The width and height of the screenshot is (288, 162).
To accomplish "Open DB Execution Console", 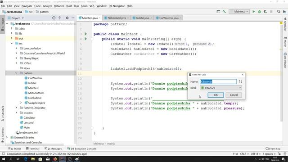I will (81, 148).
